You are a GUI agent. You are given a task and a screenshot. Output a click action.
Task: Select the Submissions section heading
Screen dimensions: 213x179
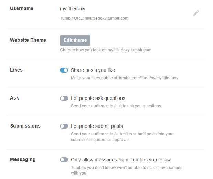point(25,126)
